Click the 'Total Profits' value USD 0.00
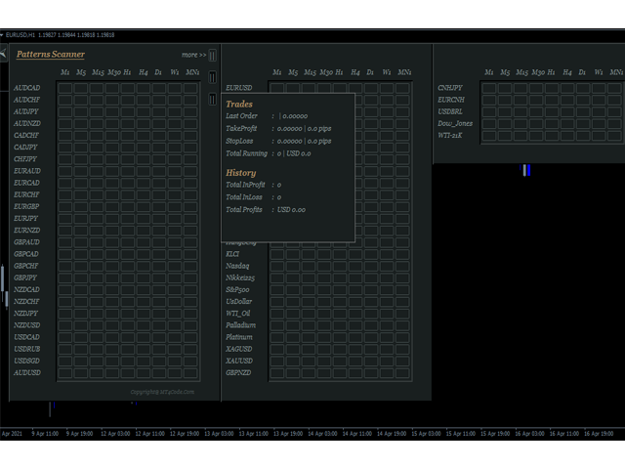 pos(291,210)
